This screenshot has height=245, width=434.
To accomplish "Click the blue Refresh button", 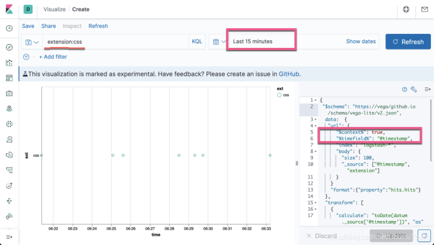I will click(408, 42).
